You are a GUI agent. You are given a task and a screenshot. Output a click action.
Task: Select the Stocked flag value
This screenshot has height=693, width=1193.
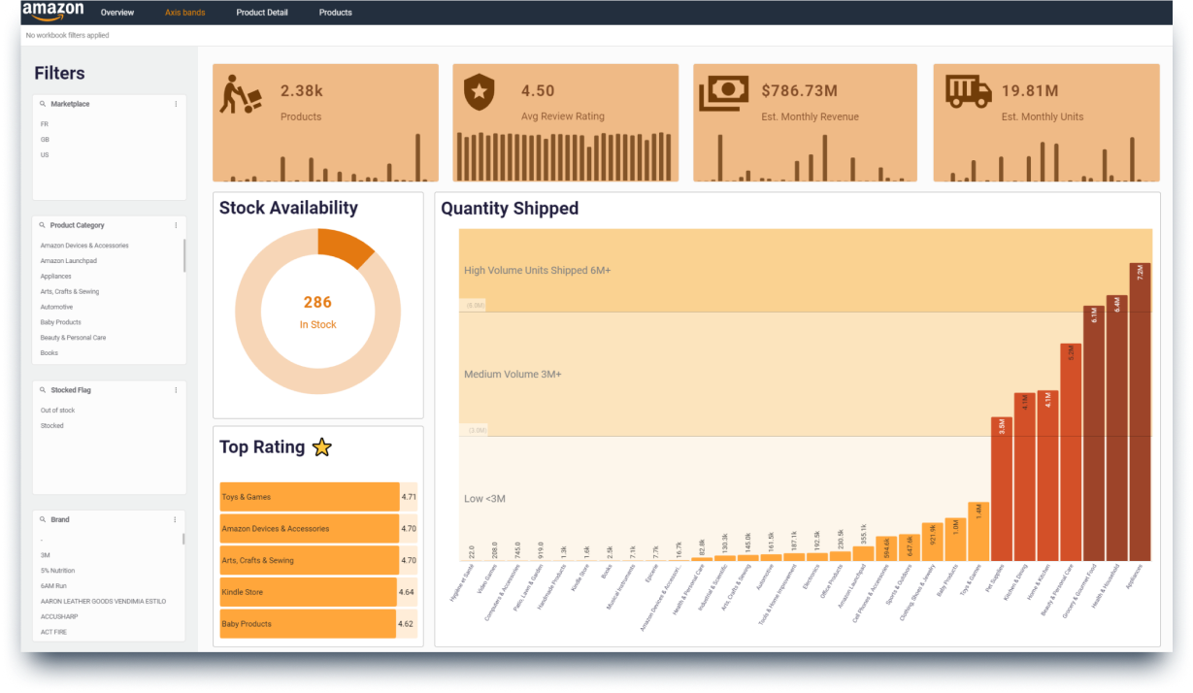[51, 426]
